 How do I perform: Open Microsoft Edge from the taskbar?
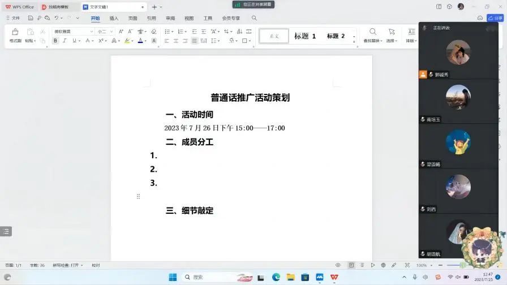click(x=276, y=277)
